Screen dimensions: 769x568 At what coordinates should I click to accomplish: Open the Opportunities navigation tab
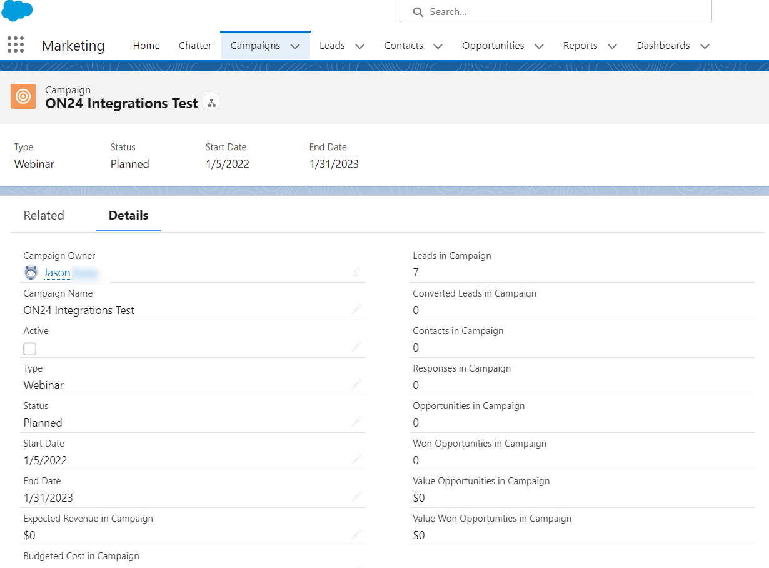click(493, 46)
